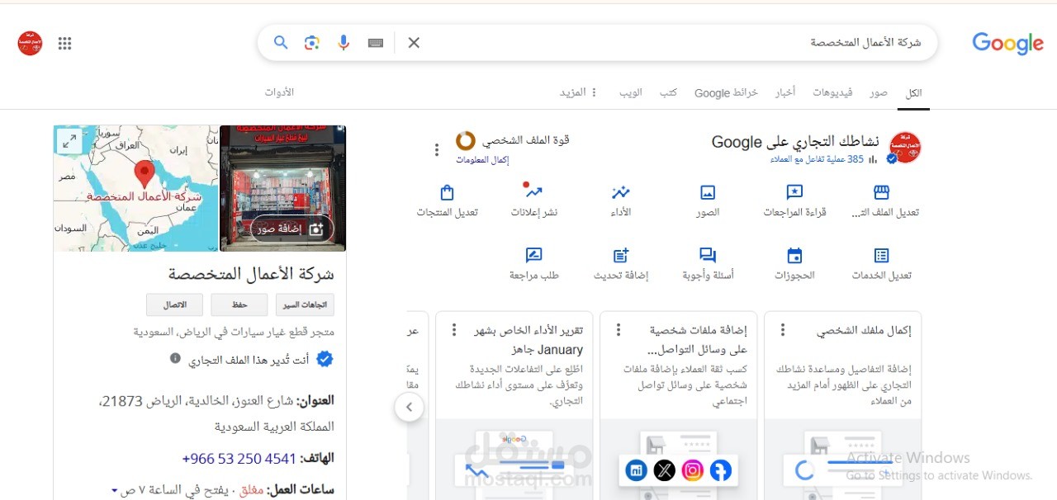The image size is (1057, 500).
Task: Click the verified blue checkmark badge
Action: pos(325,359)
